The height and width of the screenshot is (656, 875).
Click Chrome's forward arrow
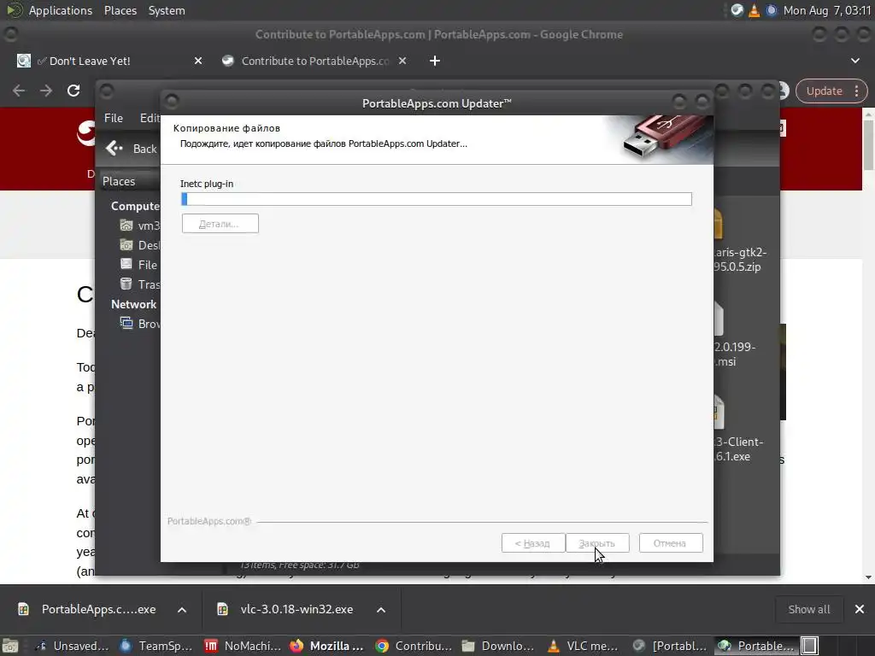(46, 91)
